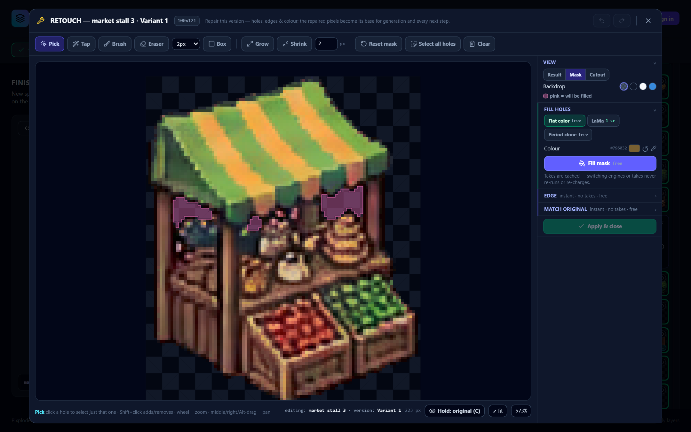Click the 573% zoom level button
691x432 pixels.
coord(521,411)
